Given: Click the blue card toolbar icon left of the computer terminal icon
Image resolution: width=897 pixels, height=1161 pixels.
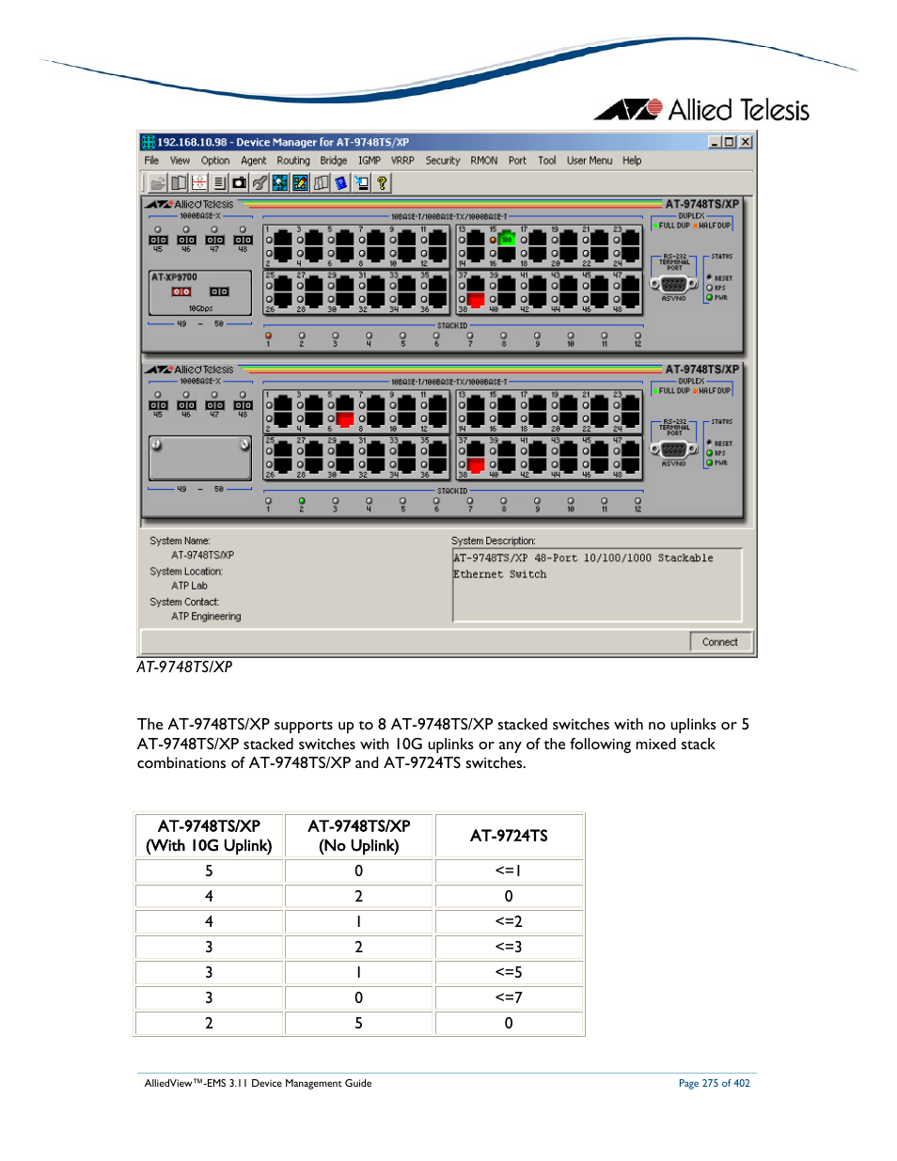Looking at the screenshot, I should click(341, 182).
